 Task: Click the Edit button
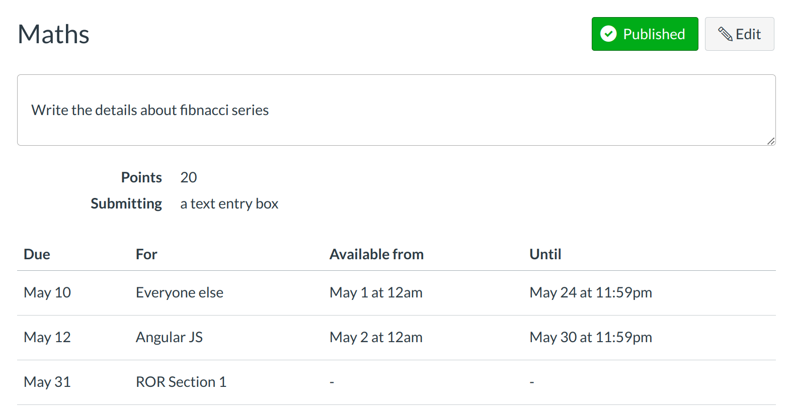(x=739, y=34)
